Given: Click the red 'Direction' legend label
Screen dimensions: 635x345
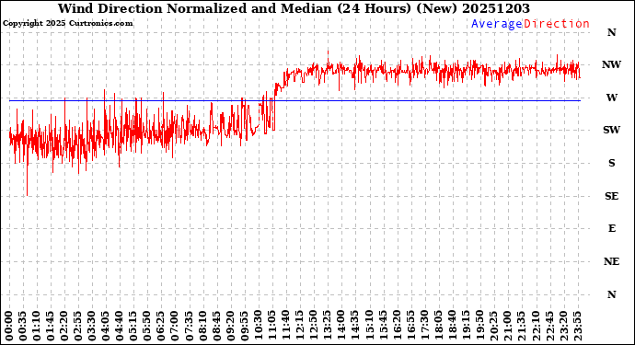Looking at the screenshot, I should point(557,24).
